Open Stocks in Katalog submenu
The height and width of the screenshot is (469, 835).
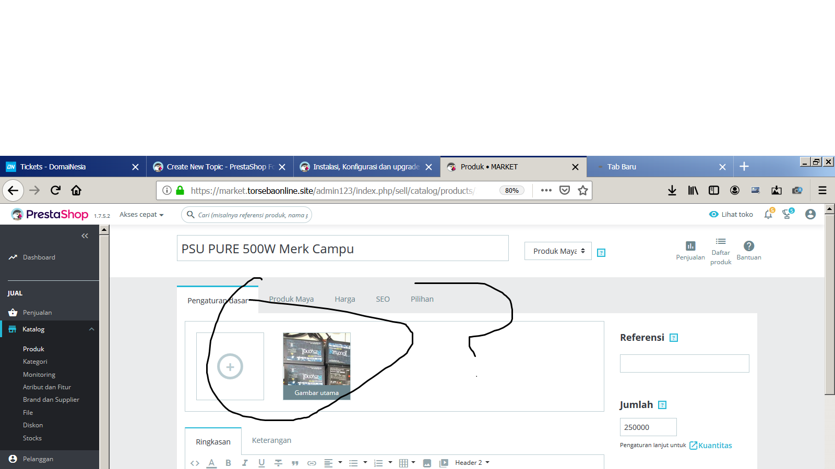click(x=32, y=438)
